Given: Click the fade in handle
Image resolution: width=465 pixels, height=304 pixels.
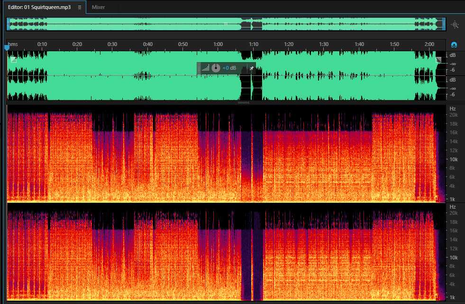Looking at the screenshot, I should click(x=14, y=60).
